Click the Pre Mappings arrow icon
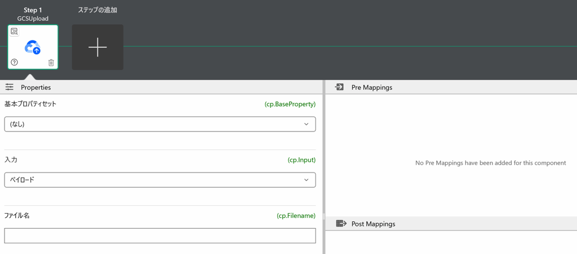The image size is (577, 254). click(339, 87)
